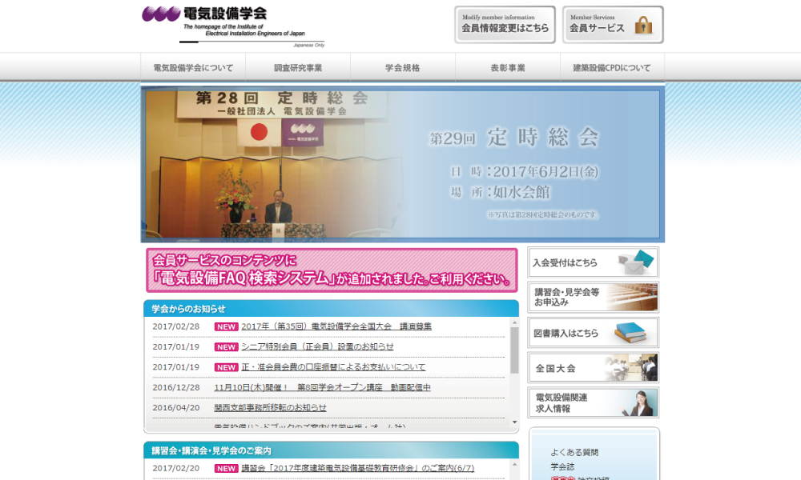
Task: Open the 全国大会 side banner
Action: pyautogui.click(x=593, y=367)
